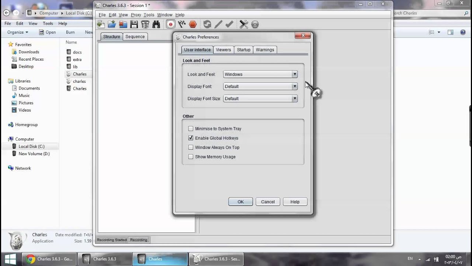Screen dimensions: 472x266
Task: Click the Find binoculars icon
Action: [156, 24]
